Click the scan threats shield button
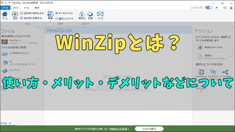The image size is (235, 132). (214, 47)
